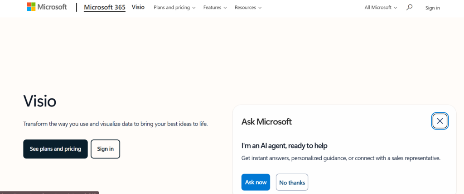The image size is (464, 194).
Task: Start chat with Ask now button
Action: pos(256,182)
